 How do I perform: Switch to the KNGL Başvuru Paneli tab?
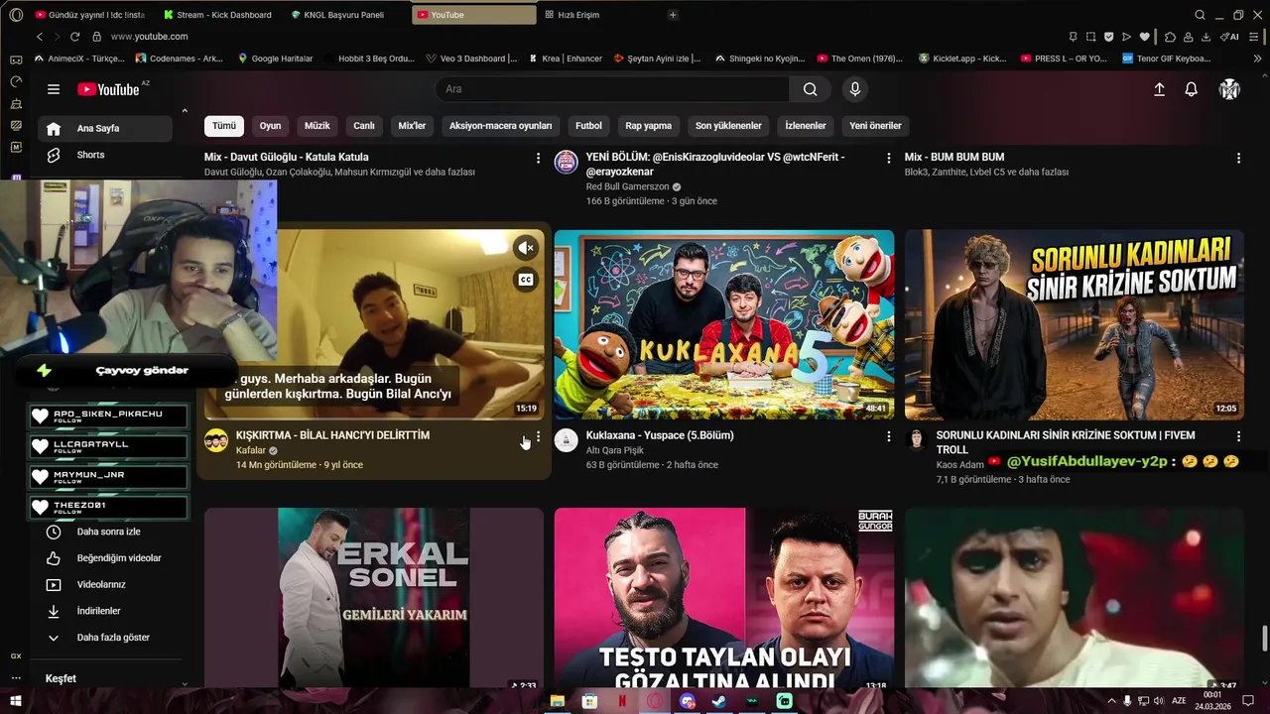click(345, 15)
